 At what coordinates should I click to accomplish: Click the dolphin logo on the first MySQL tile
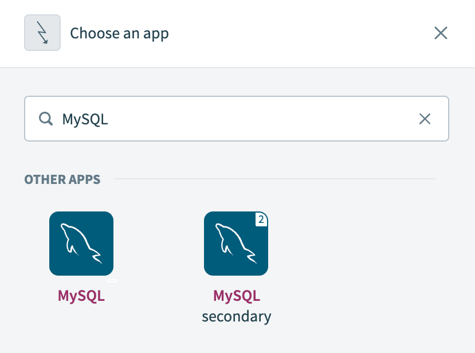(x=81, y=243)
